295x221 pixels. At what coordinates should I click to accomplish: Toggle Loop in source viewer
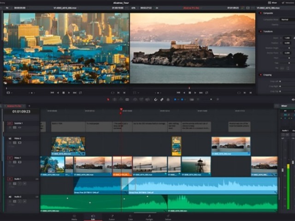(81, 93)
